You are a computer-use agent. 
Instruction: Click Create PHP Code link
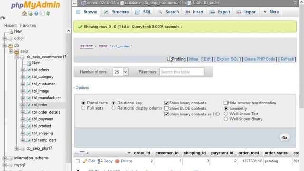259,59
